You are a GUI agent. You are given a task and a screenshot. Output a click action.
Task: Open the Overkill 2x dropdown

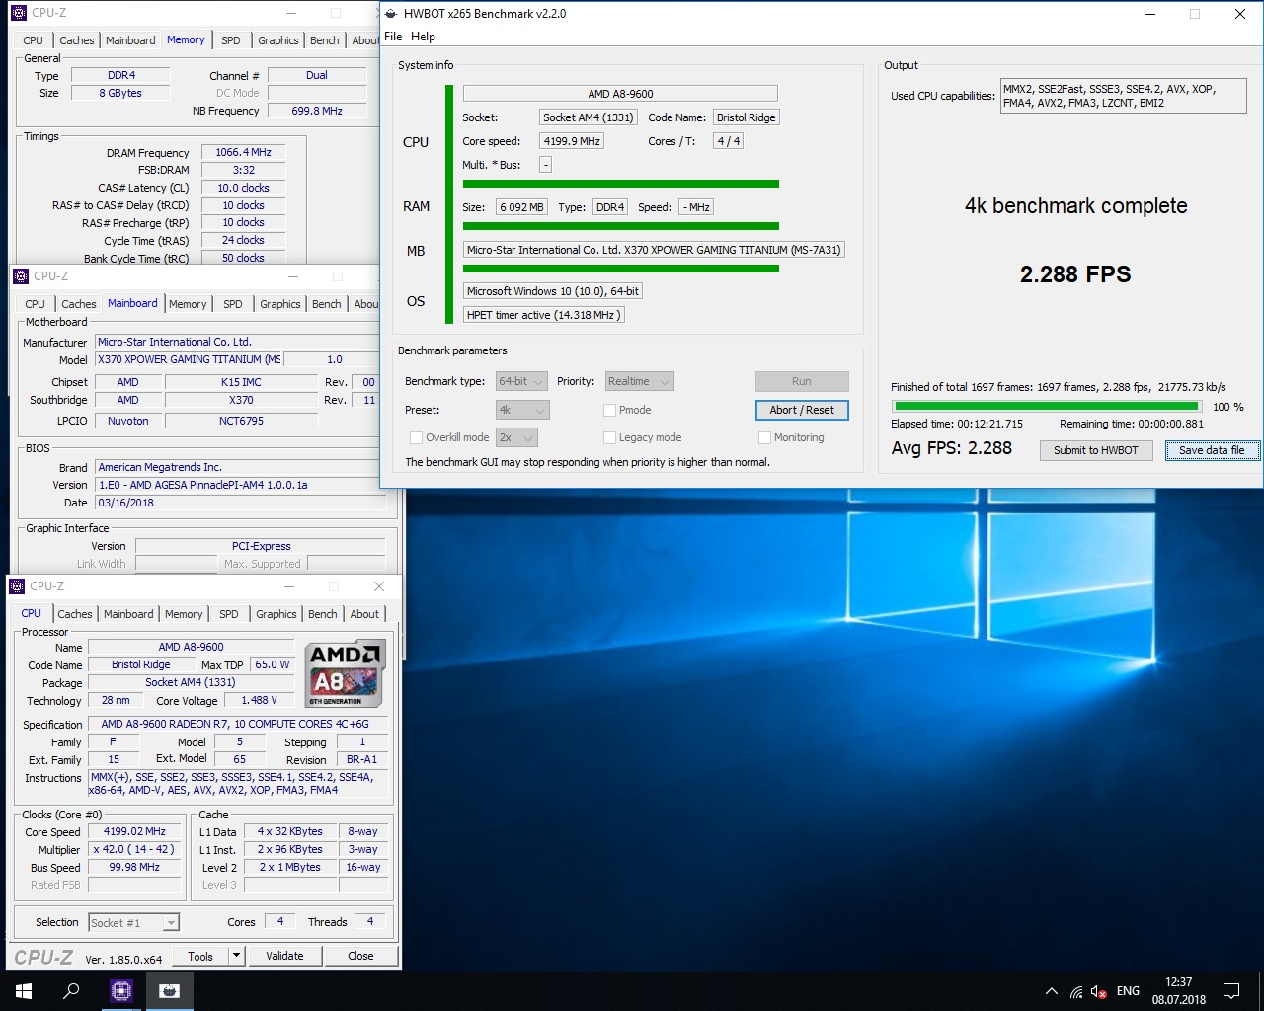515,437
